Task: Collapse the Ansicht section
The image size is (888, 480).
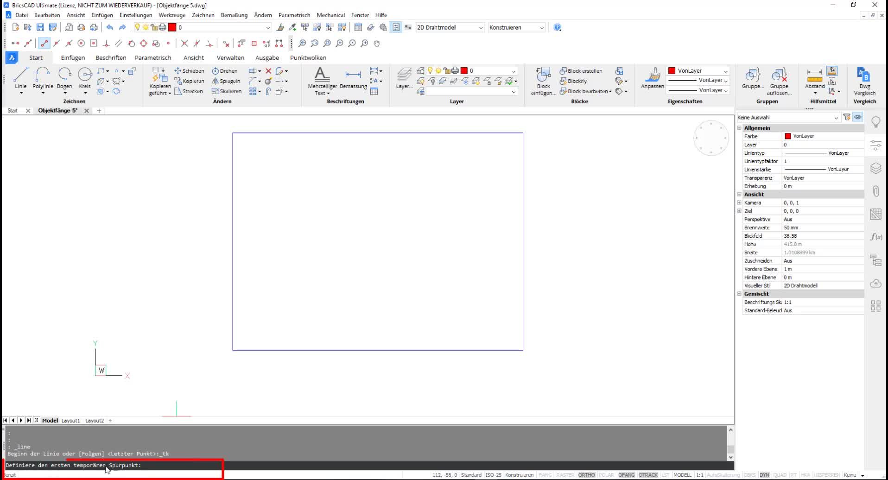Action: [739, 195]
